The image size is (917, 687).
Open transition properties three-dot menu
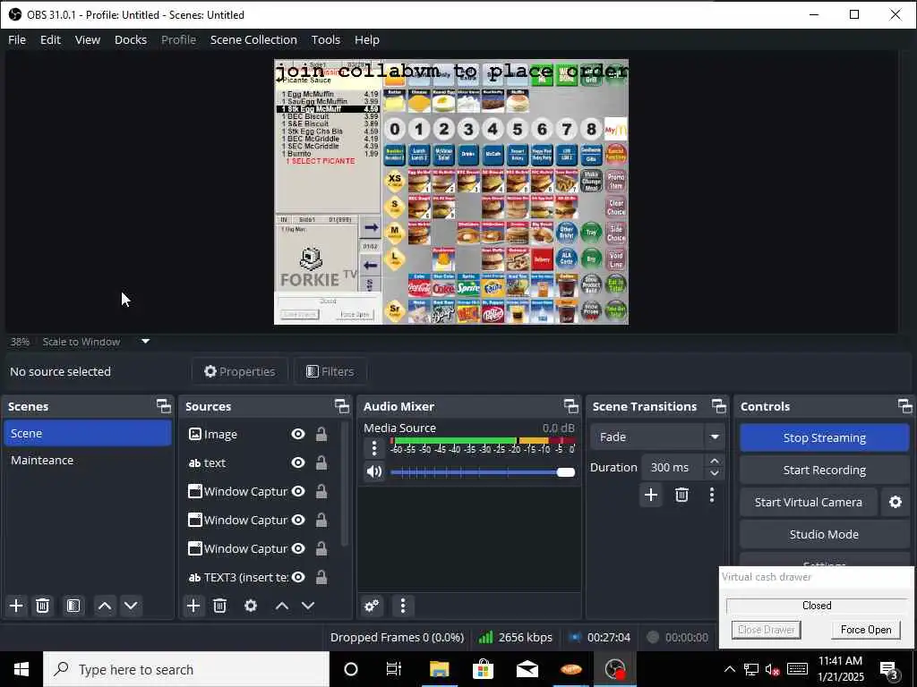click(x=712, y=496)
